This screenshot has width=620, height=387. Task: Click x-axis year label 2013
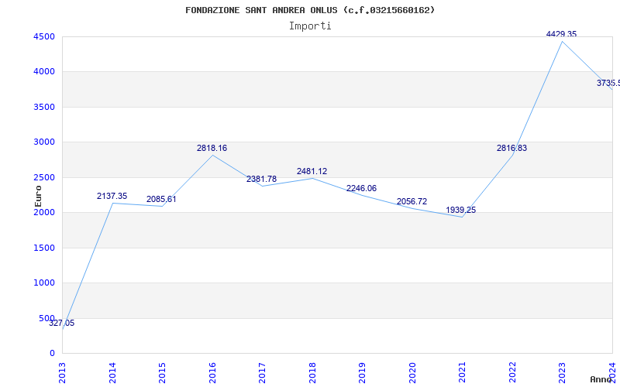pos(63,373)
